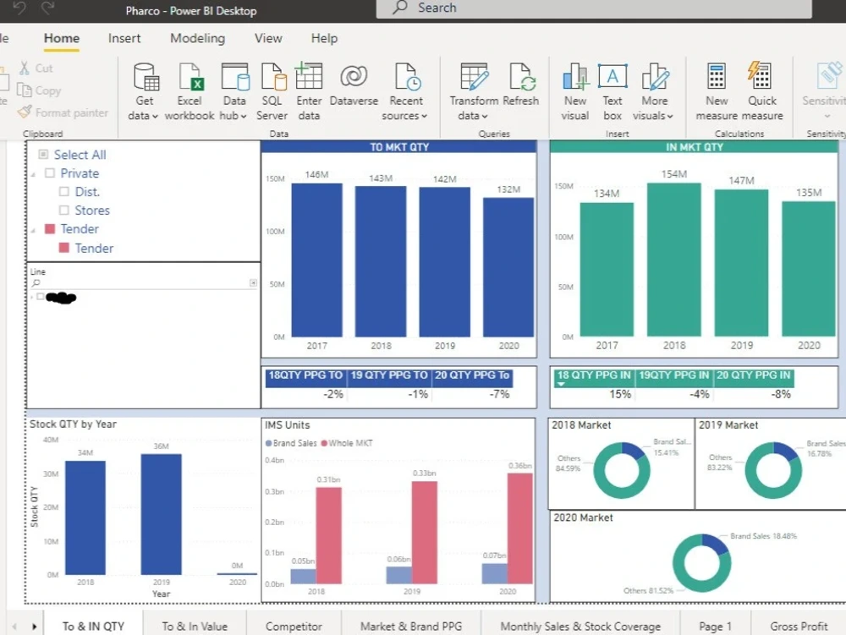Connect to SQL Server

coord(272,89)
